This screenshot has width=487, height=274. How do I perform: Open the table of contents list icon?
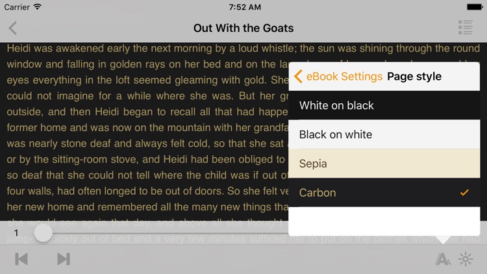click(x=466, y=27)
